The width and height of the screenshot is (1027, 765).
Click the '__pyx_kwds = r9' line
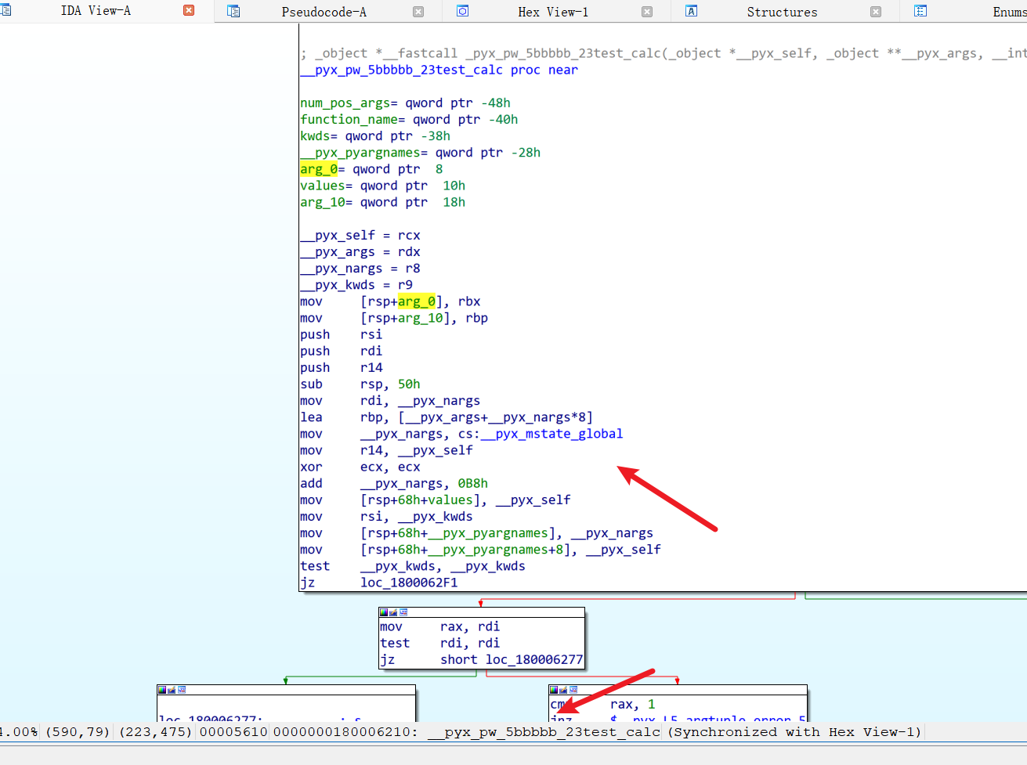356,284
